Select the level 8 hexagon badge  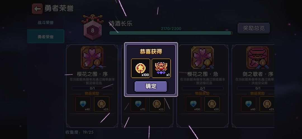pos(93,28)
